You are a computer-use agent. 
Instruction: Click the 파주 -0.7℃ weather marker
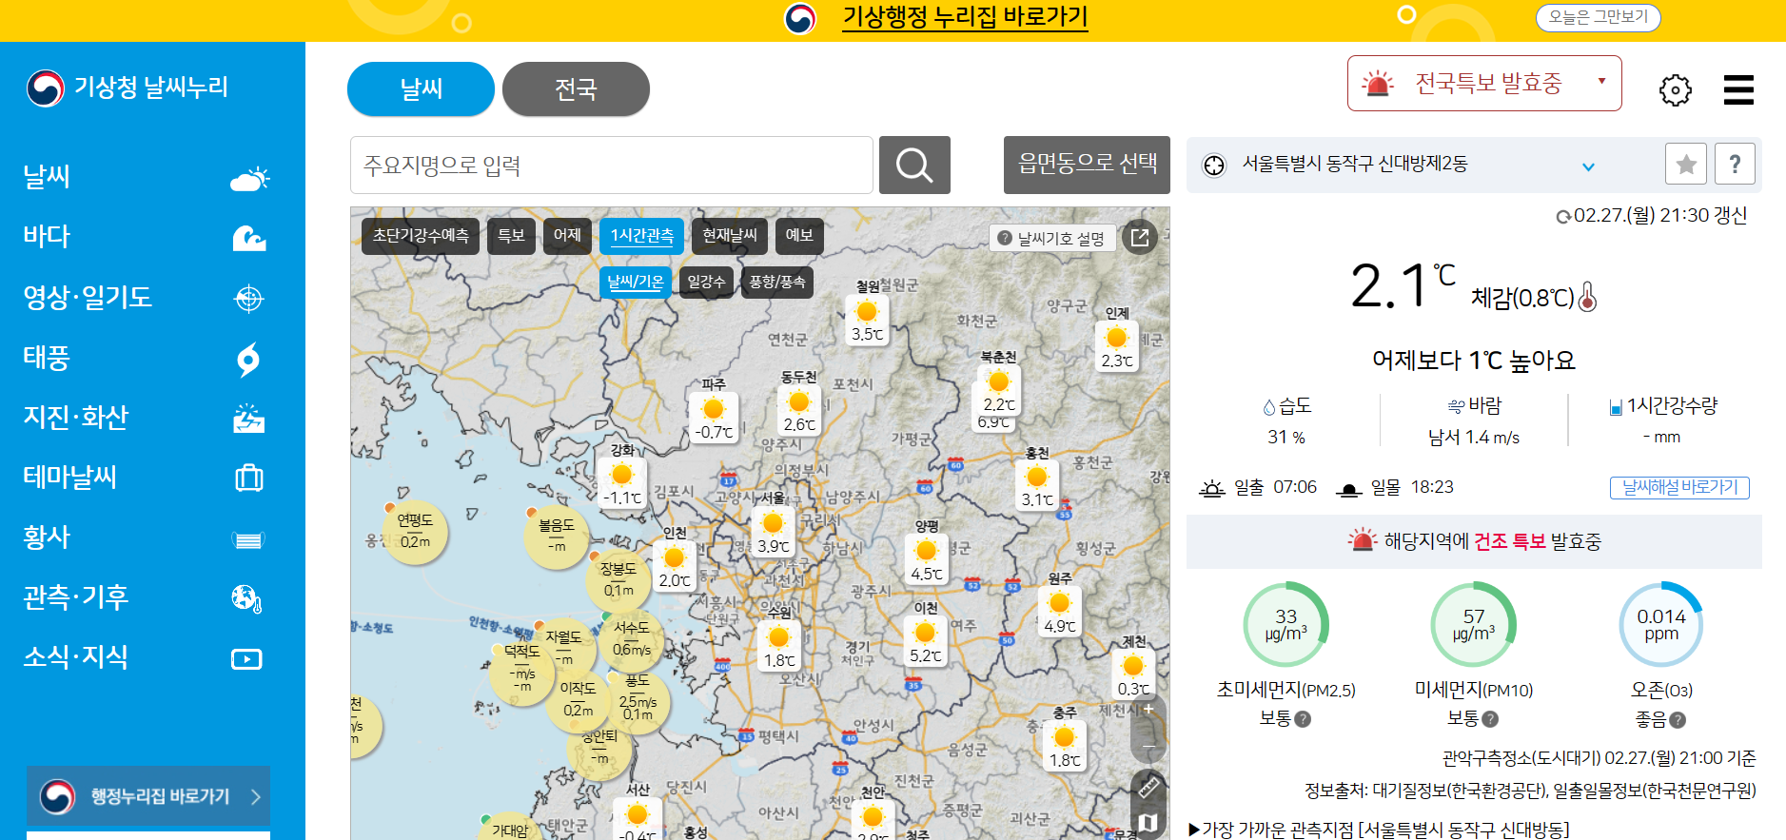(714, 417)
